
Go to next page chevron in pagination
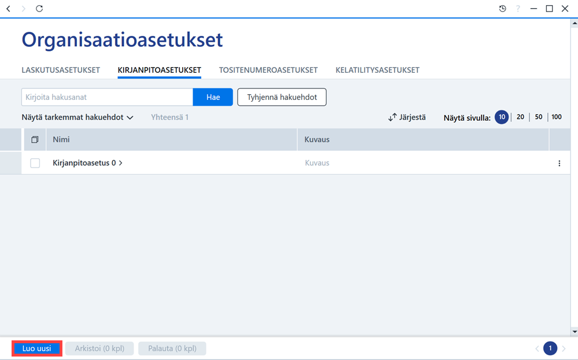pos(564,348)
